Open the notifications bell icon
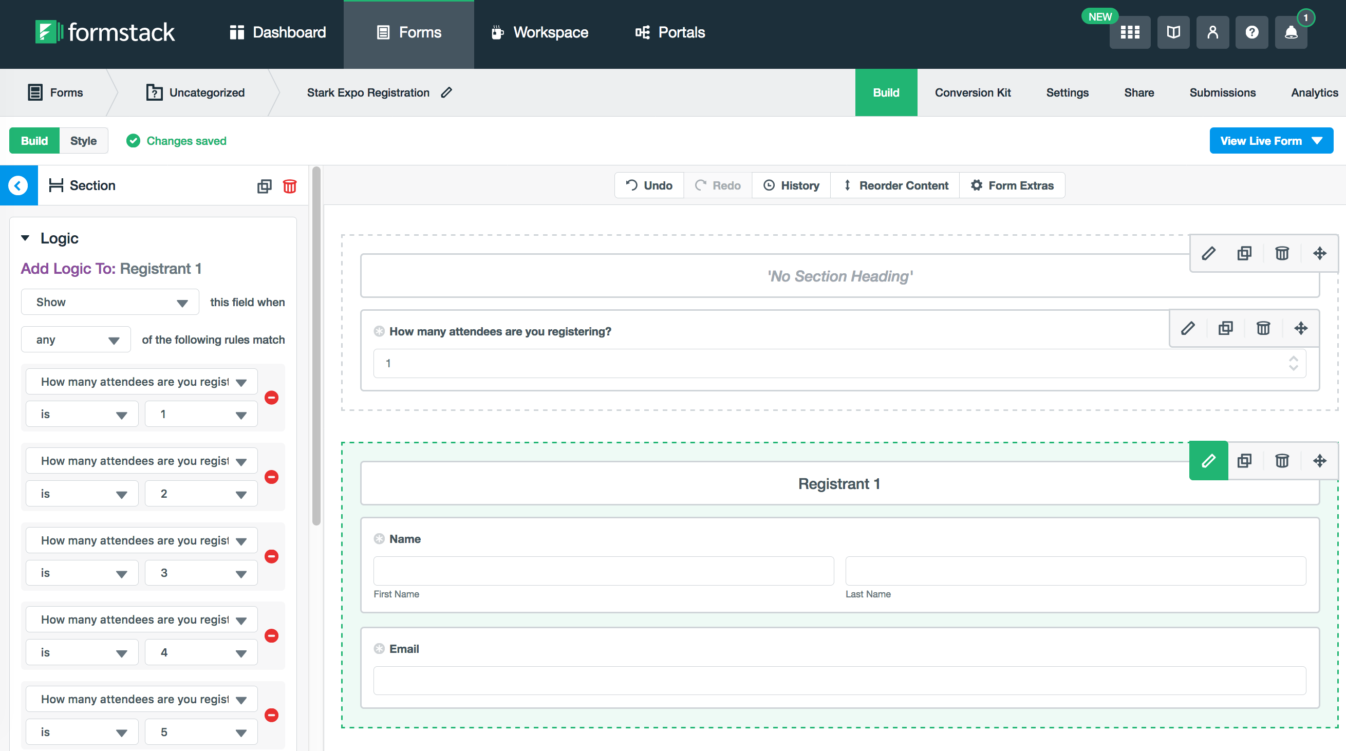 click(x=1291, y=32)
